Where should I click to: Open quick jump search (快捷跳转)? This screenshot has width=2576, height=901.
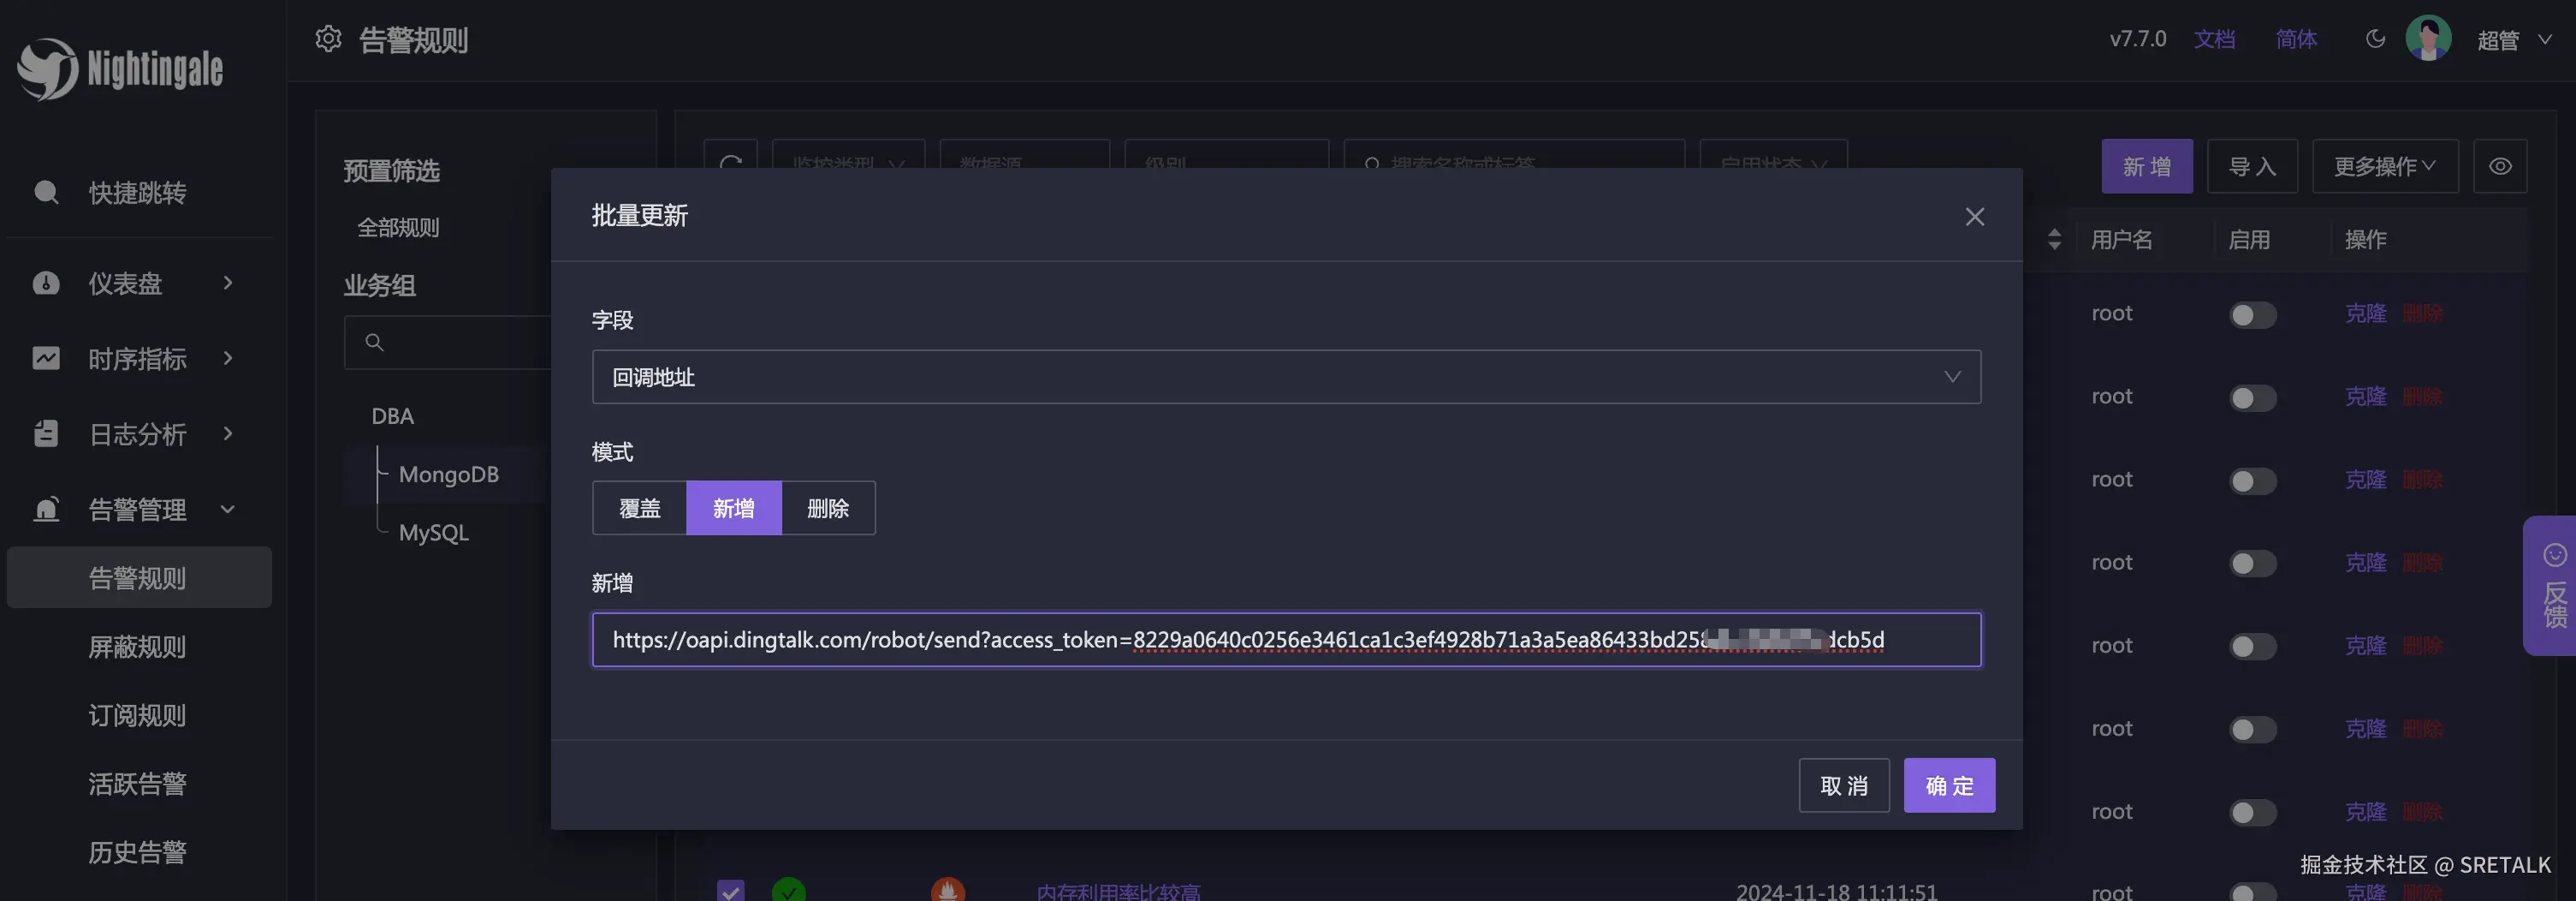[x=138, y=192]
